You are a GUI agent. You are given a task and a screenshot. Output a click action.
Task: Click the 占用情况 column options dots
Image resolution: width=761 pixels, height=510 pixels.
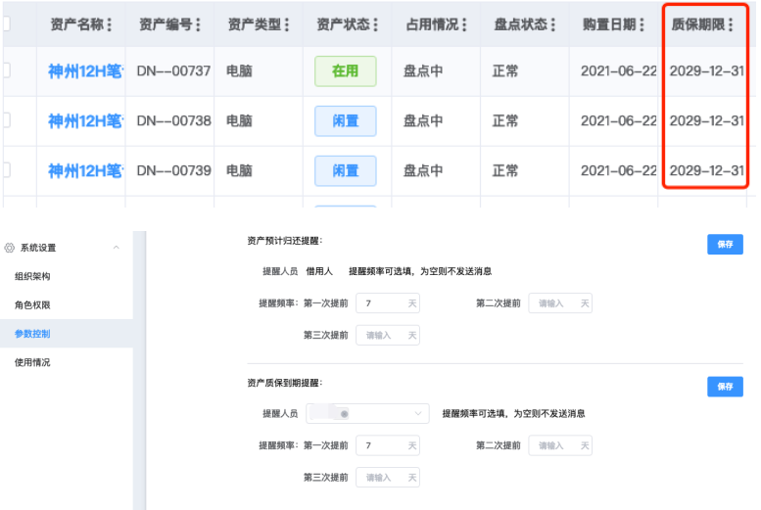[464, 24]
